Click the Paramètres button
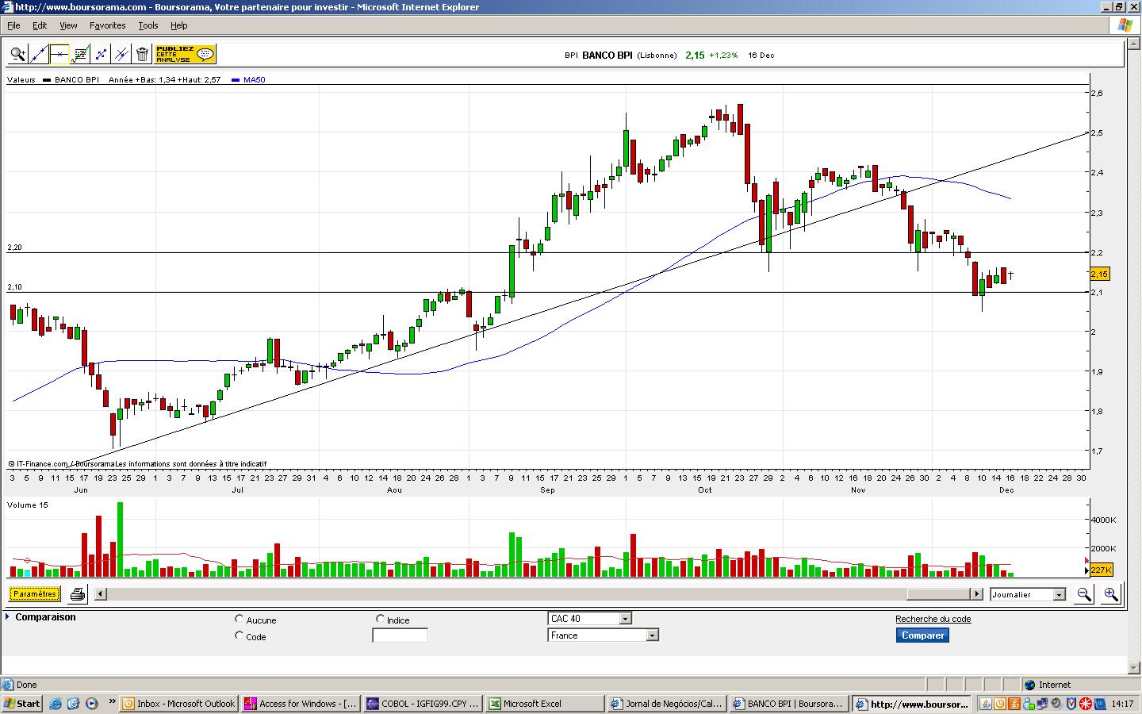Image resolution: width=1142 pixels, height=714 pixels. (35, 593)
